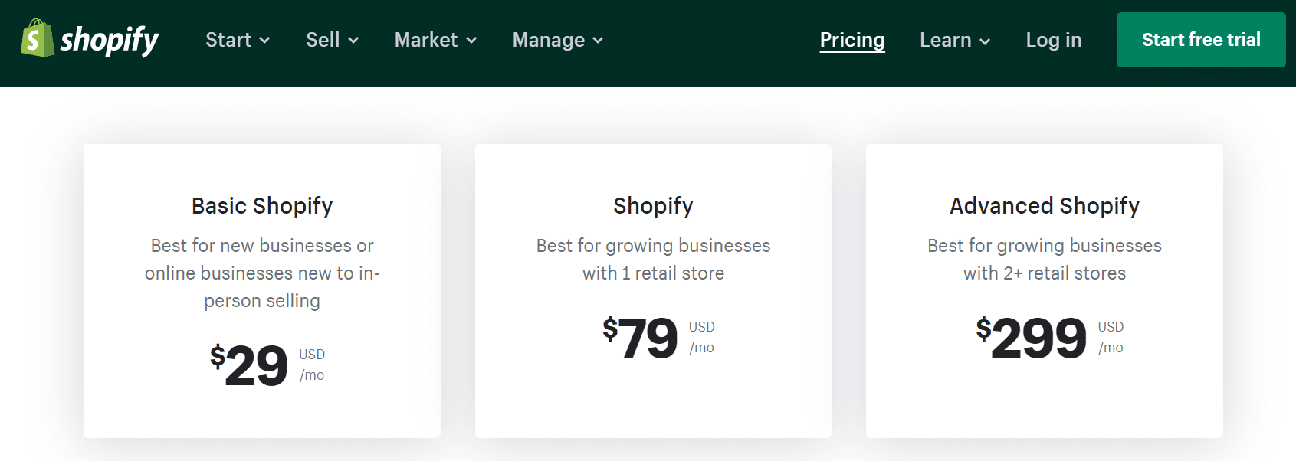Click the shopify wordmark text
Screen dimensions: 1296x461
pyautogui.click(x=110, y=38)
